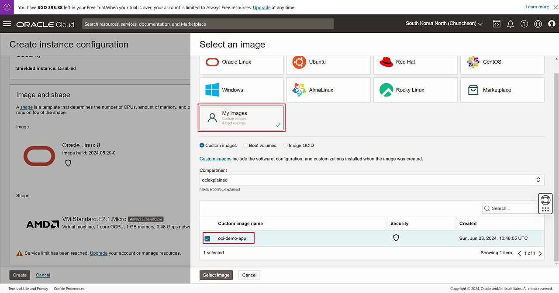Viewport: 559px width, 293px height.
Task: Open the Custom images documentation link
Action: 215,159
